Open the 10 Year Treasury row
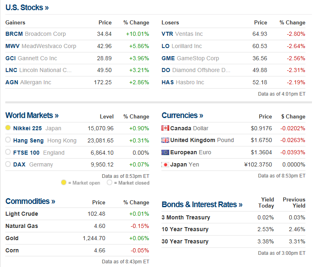Viewport: 314px width, 267px height. [x=185, y=229]
